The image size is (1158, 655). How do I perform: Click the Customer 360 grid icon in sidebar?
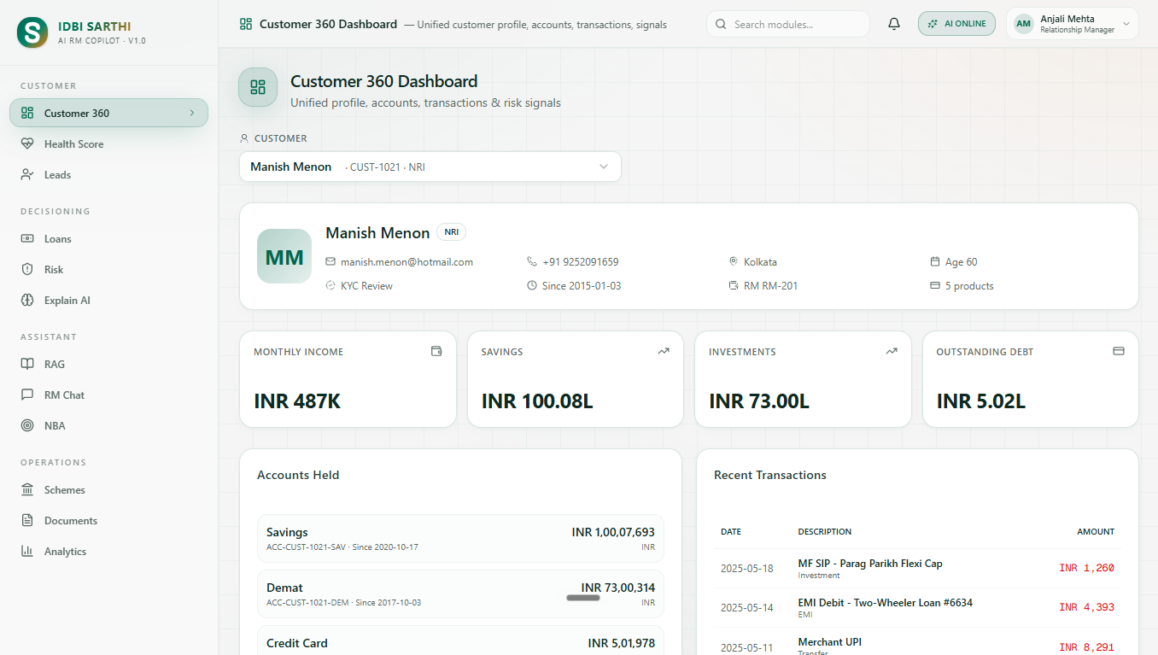(x=27, y=113)
